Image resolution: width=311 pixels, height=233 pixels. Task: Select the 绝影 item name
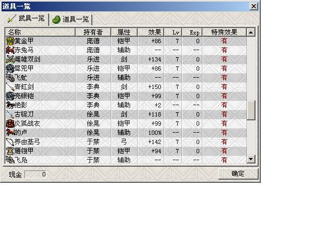click(x=21, y=105)
